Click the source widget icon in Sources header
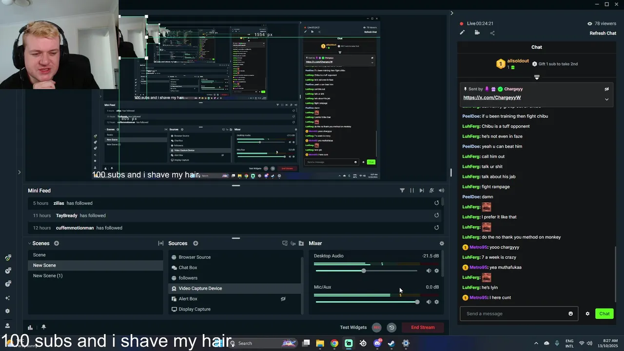Viewport: 624px width, 351px height. click(285, 243)
